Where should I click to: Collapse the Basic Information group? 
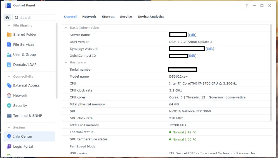[x=66, y=28]
